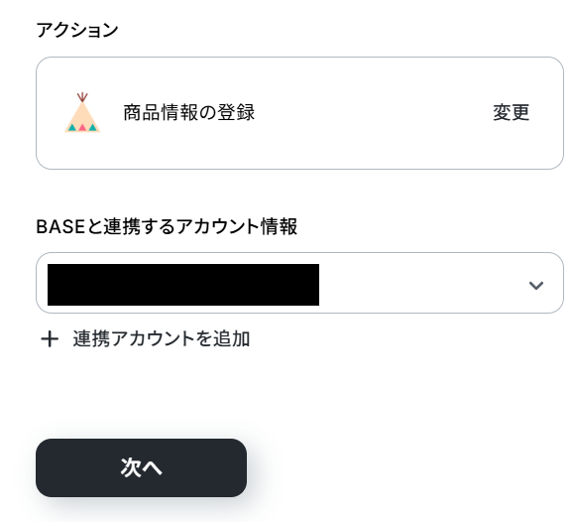
Task: Click the BASE tent logo icon
Action: [x=82, y=112]
